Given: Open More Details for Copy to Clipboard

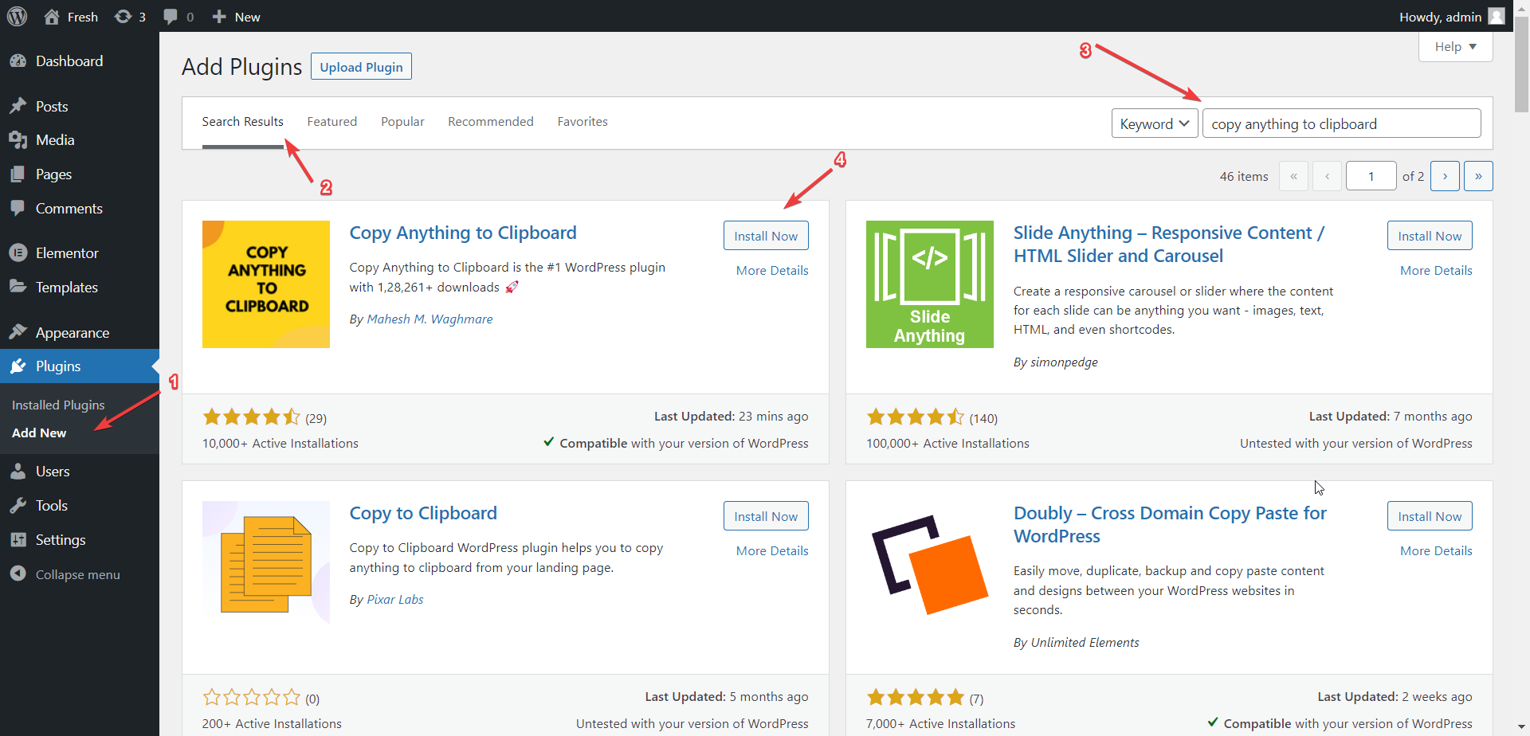Looking at the screenshot, I should (772, 551).
